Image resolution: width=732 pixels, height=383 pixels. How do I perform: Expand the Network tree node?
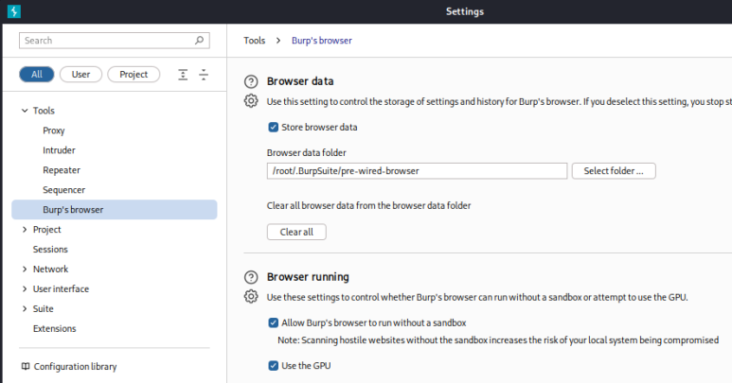25,269
